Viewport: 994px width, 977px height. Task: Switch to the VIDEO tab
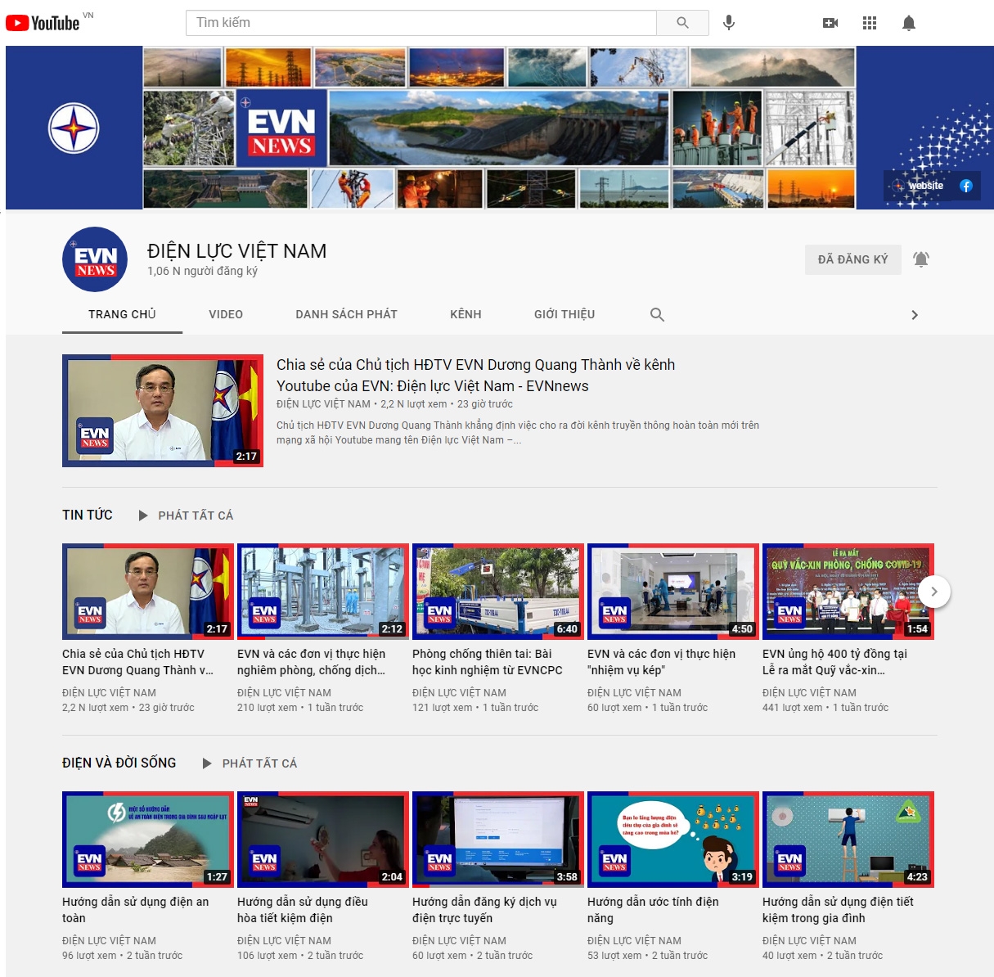click(226, 314)
